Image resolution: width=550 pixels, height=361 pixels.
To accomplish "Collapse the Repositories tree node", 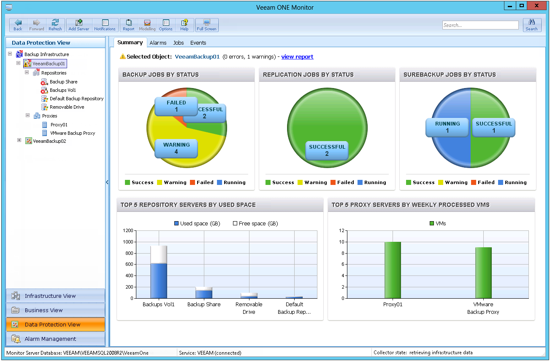I will pos(27,72).
